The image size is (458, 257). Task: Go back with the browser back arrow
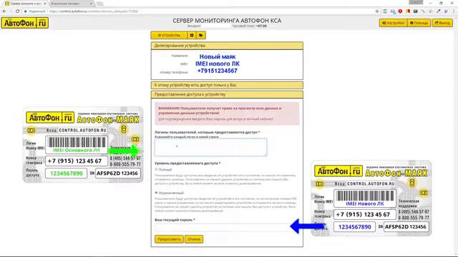[4, 11]
